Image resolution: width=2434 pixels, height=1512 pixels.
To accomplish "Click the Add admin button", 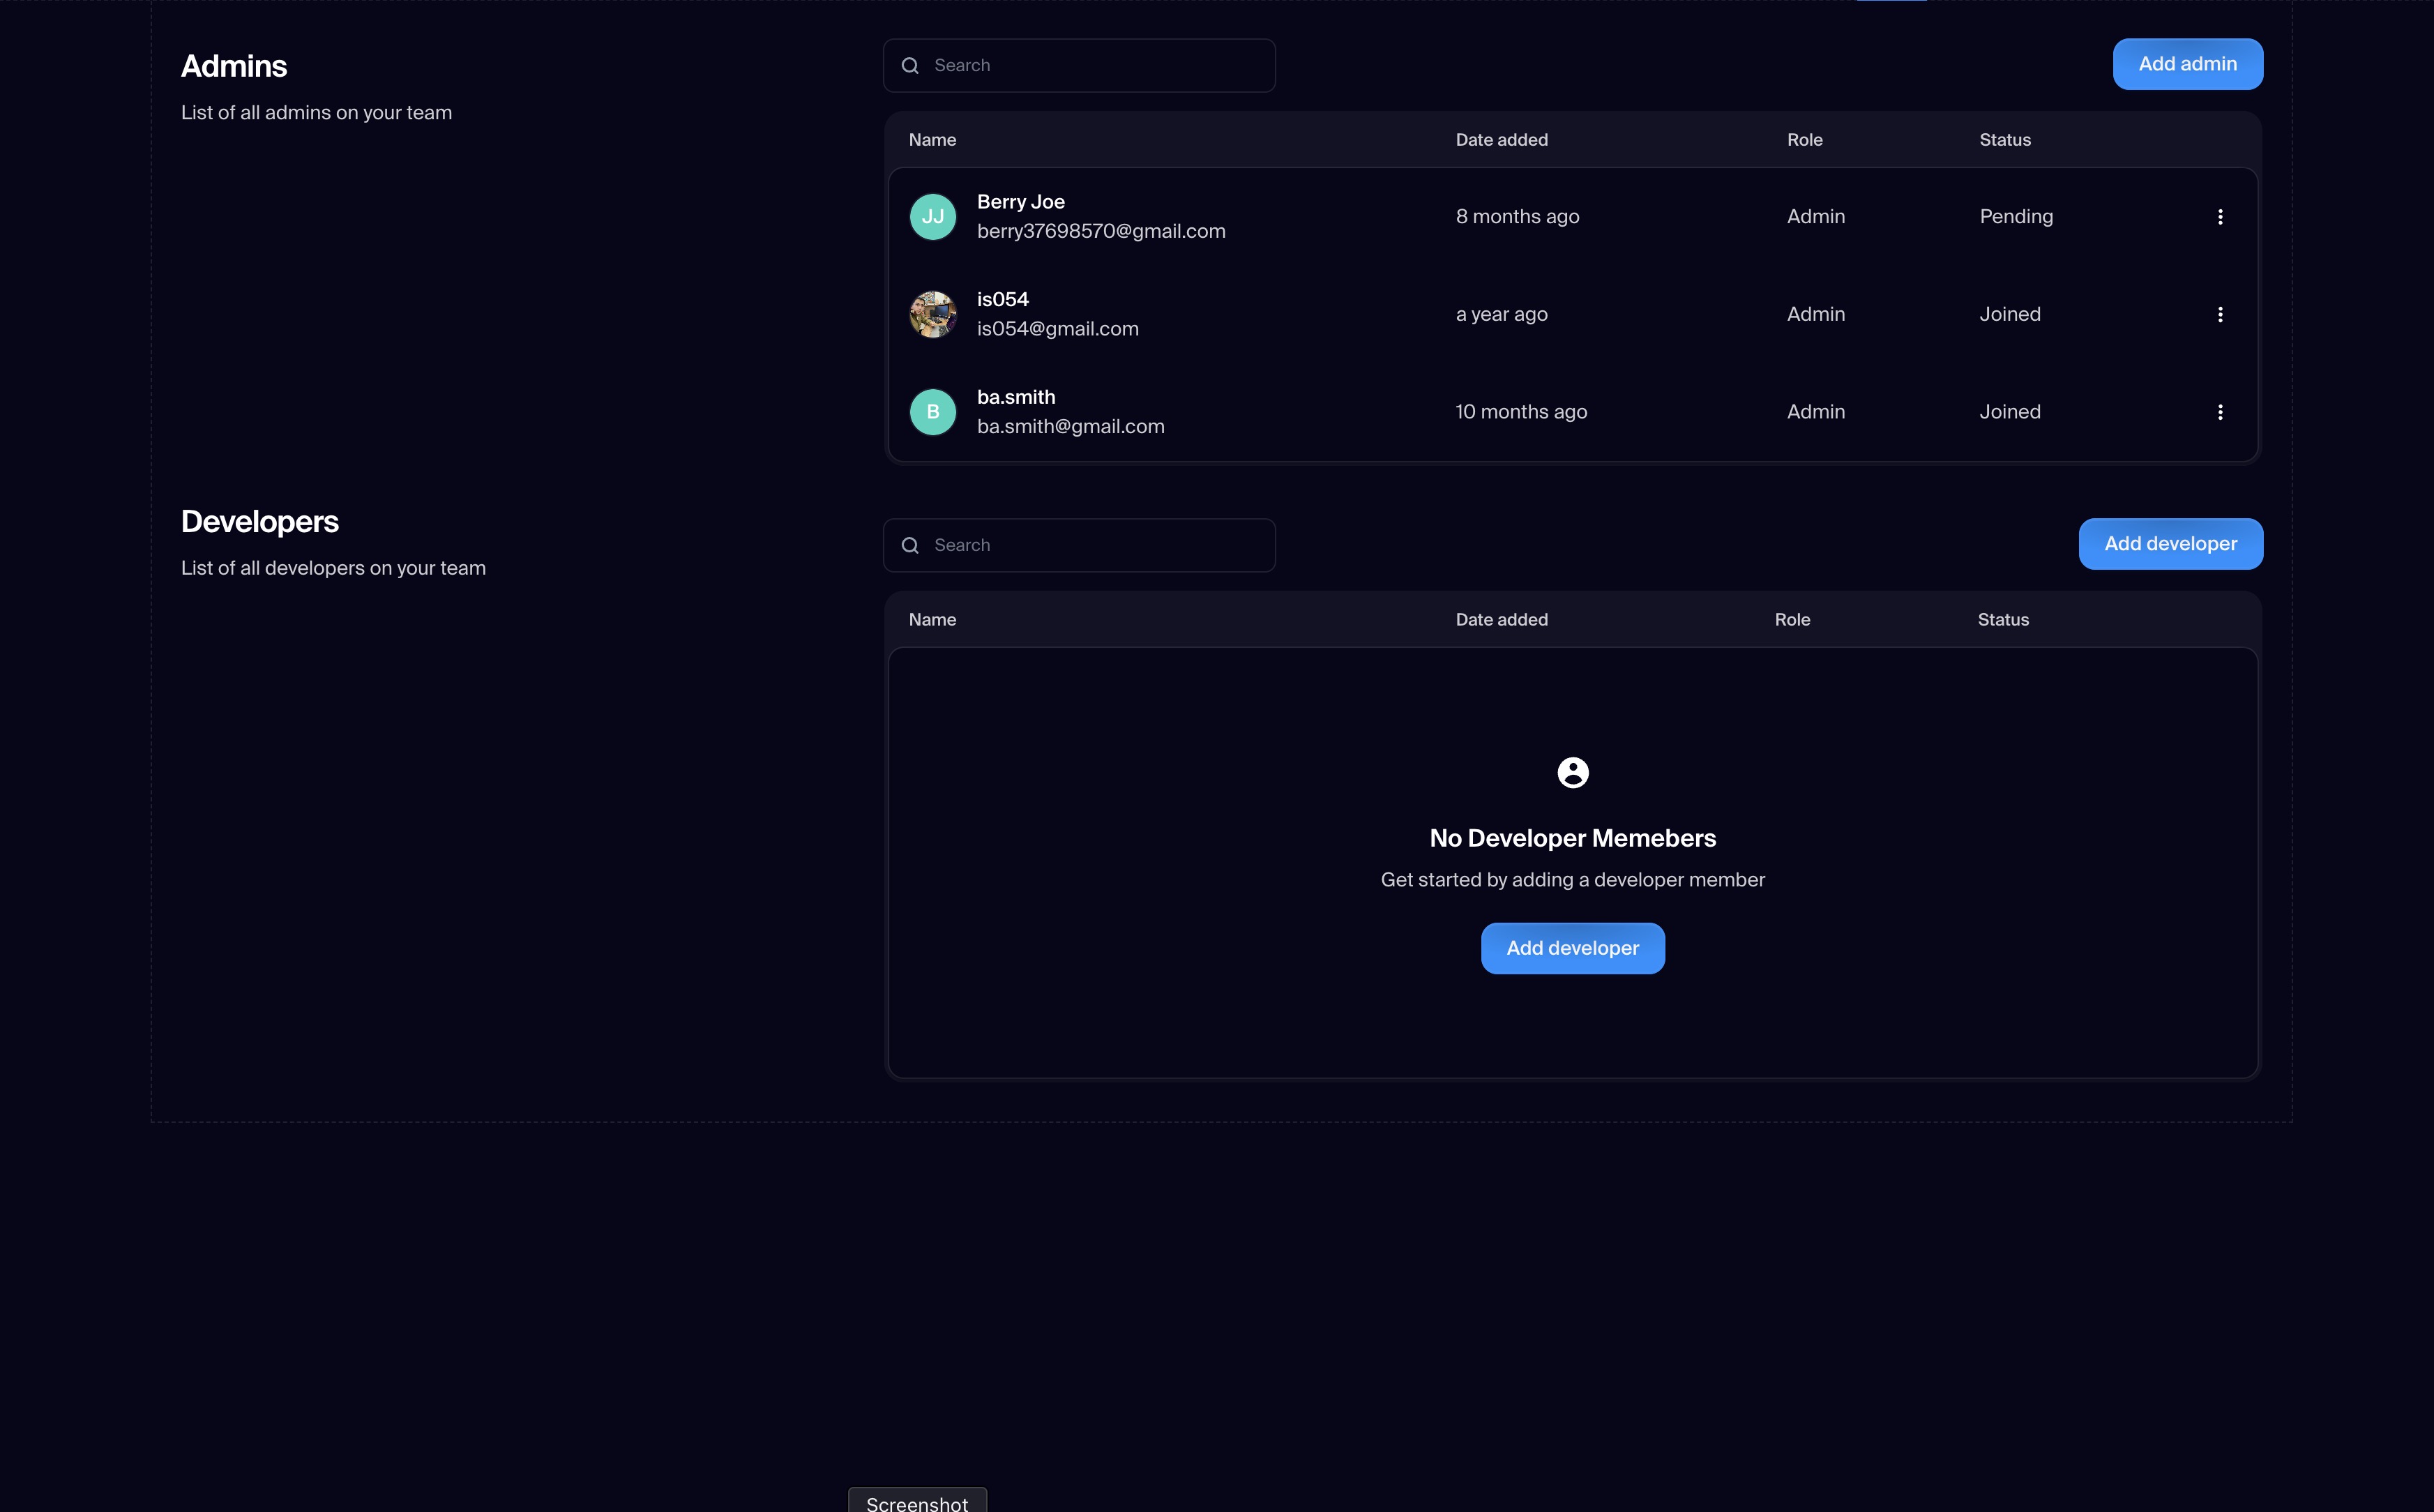I will (x=2187, y=64).
